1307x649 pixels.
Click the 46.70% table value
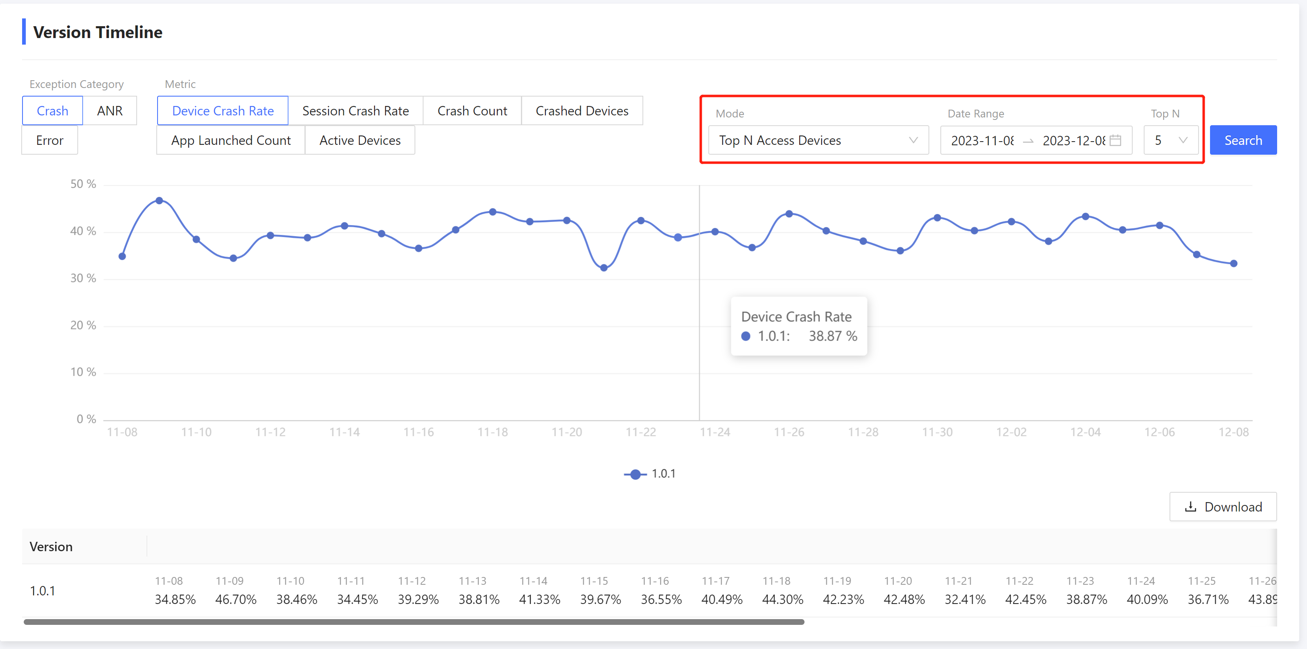tap(235, 599)
